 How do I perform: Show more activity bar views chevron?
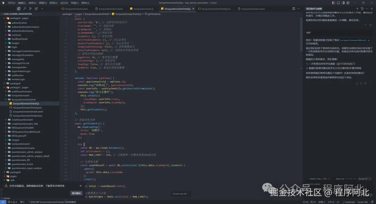click(x=42, y=9)
